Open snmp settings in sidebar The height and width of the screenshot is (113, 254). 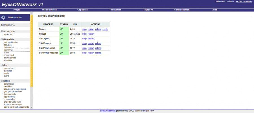coord(6,53)
